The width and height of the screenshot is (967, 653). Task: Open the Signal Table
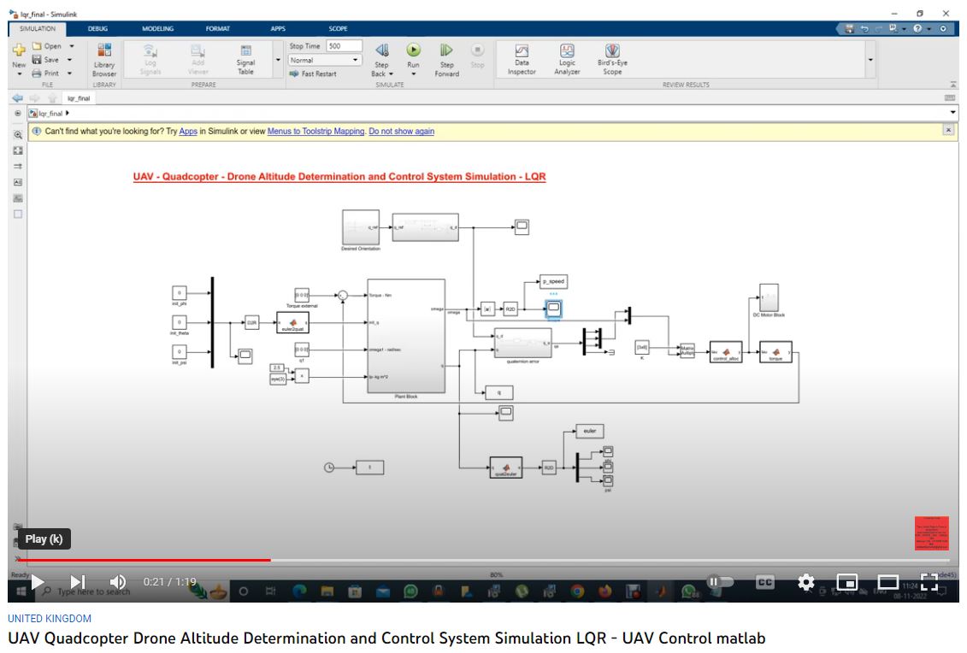pyautogui.click(x=245, y=57)
